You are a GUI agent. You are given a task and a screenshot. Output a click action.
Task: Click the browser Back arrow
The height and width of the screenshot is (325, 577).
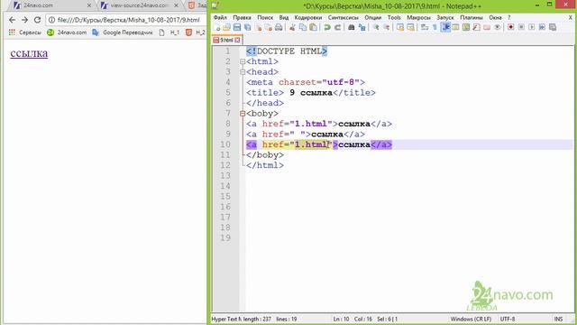(x=12, y=20)
